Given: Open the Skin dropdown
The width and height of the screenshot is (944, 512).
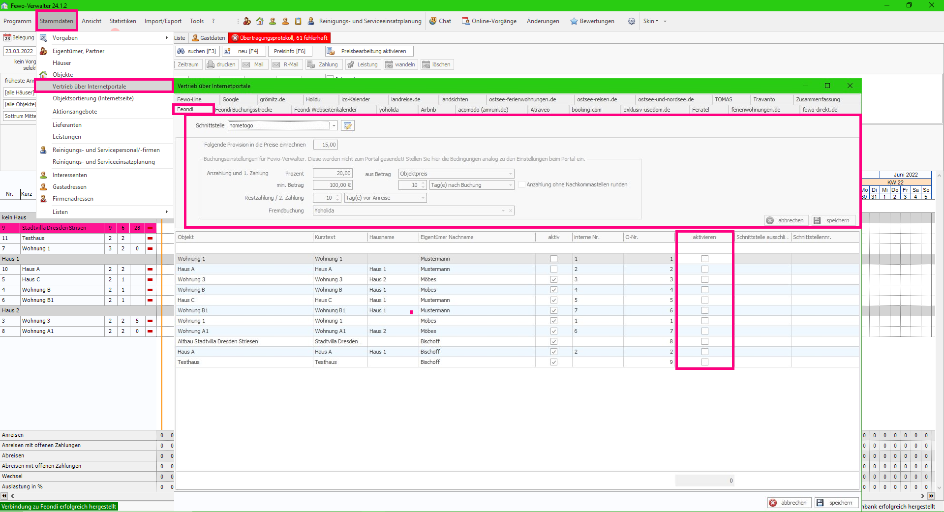Looking at the screenshot, I should [651, 21].
